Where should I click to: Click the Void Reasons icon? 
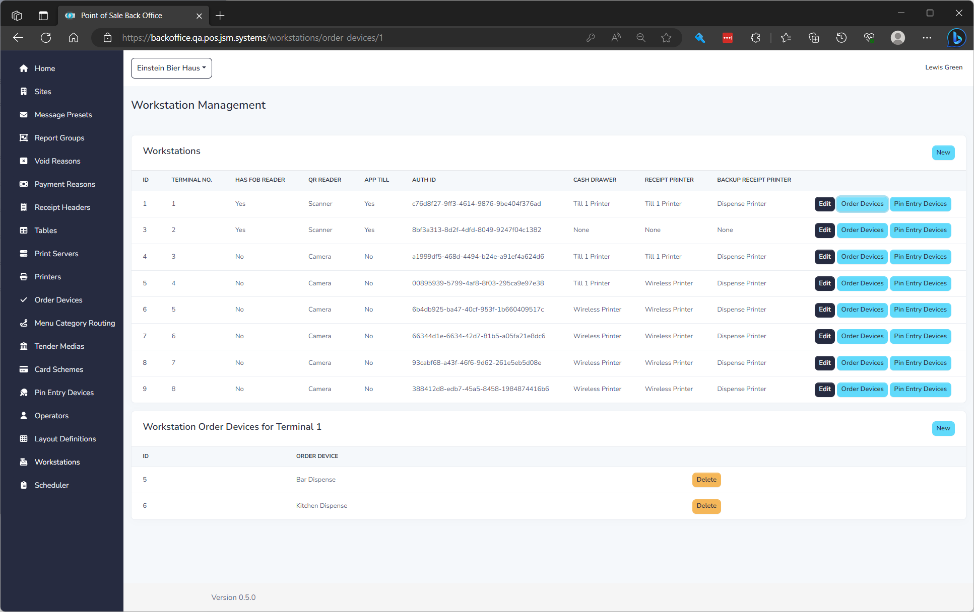tap(24, 161)
